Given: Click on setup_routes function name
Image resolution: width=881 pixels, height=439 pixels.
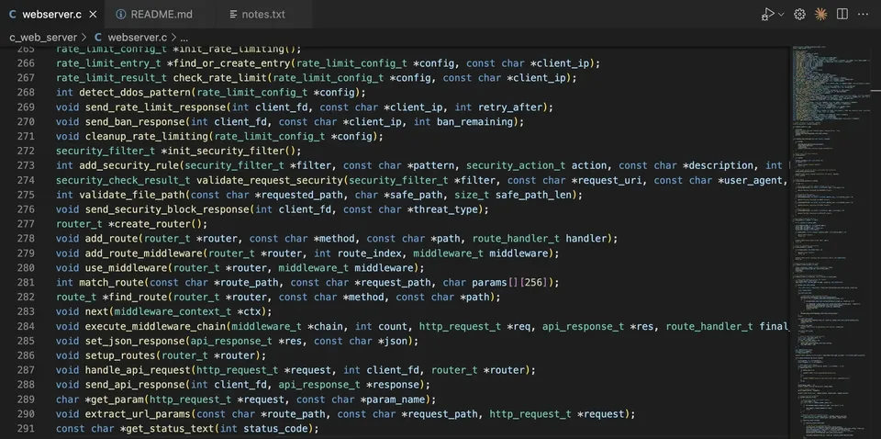Looking at the screenshot, I should point(120,355).
